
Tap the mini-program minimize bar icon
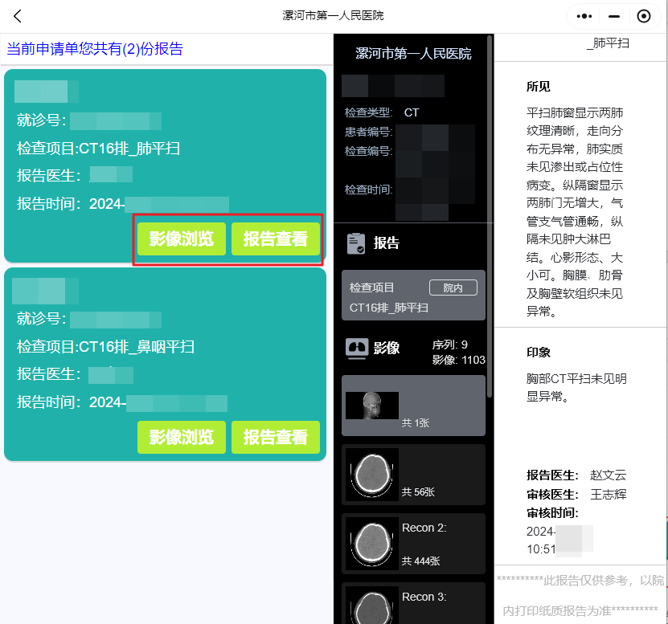click(x=614, y=16)
